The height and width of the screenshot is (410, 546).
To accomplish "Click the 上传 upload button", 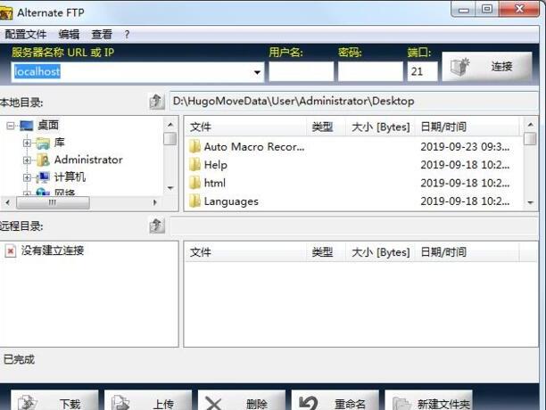I will 148,400.
